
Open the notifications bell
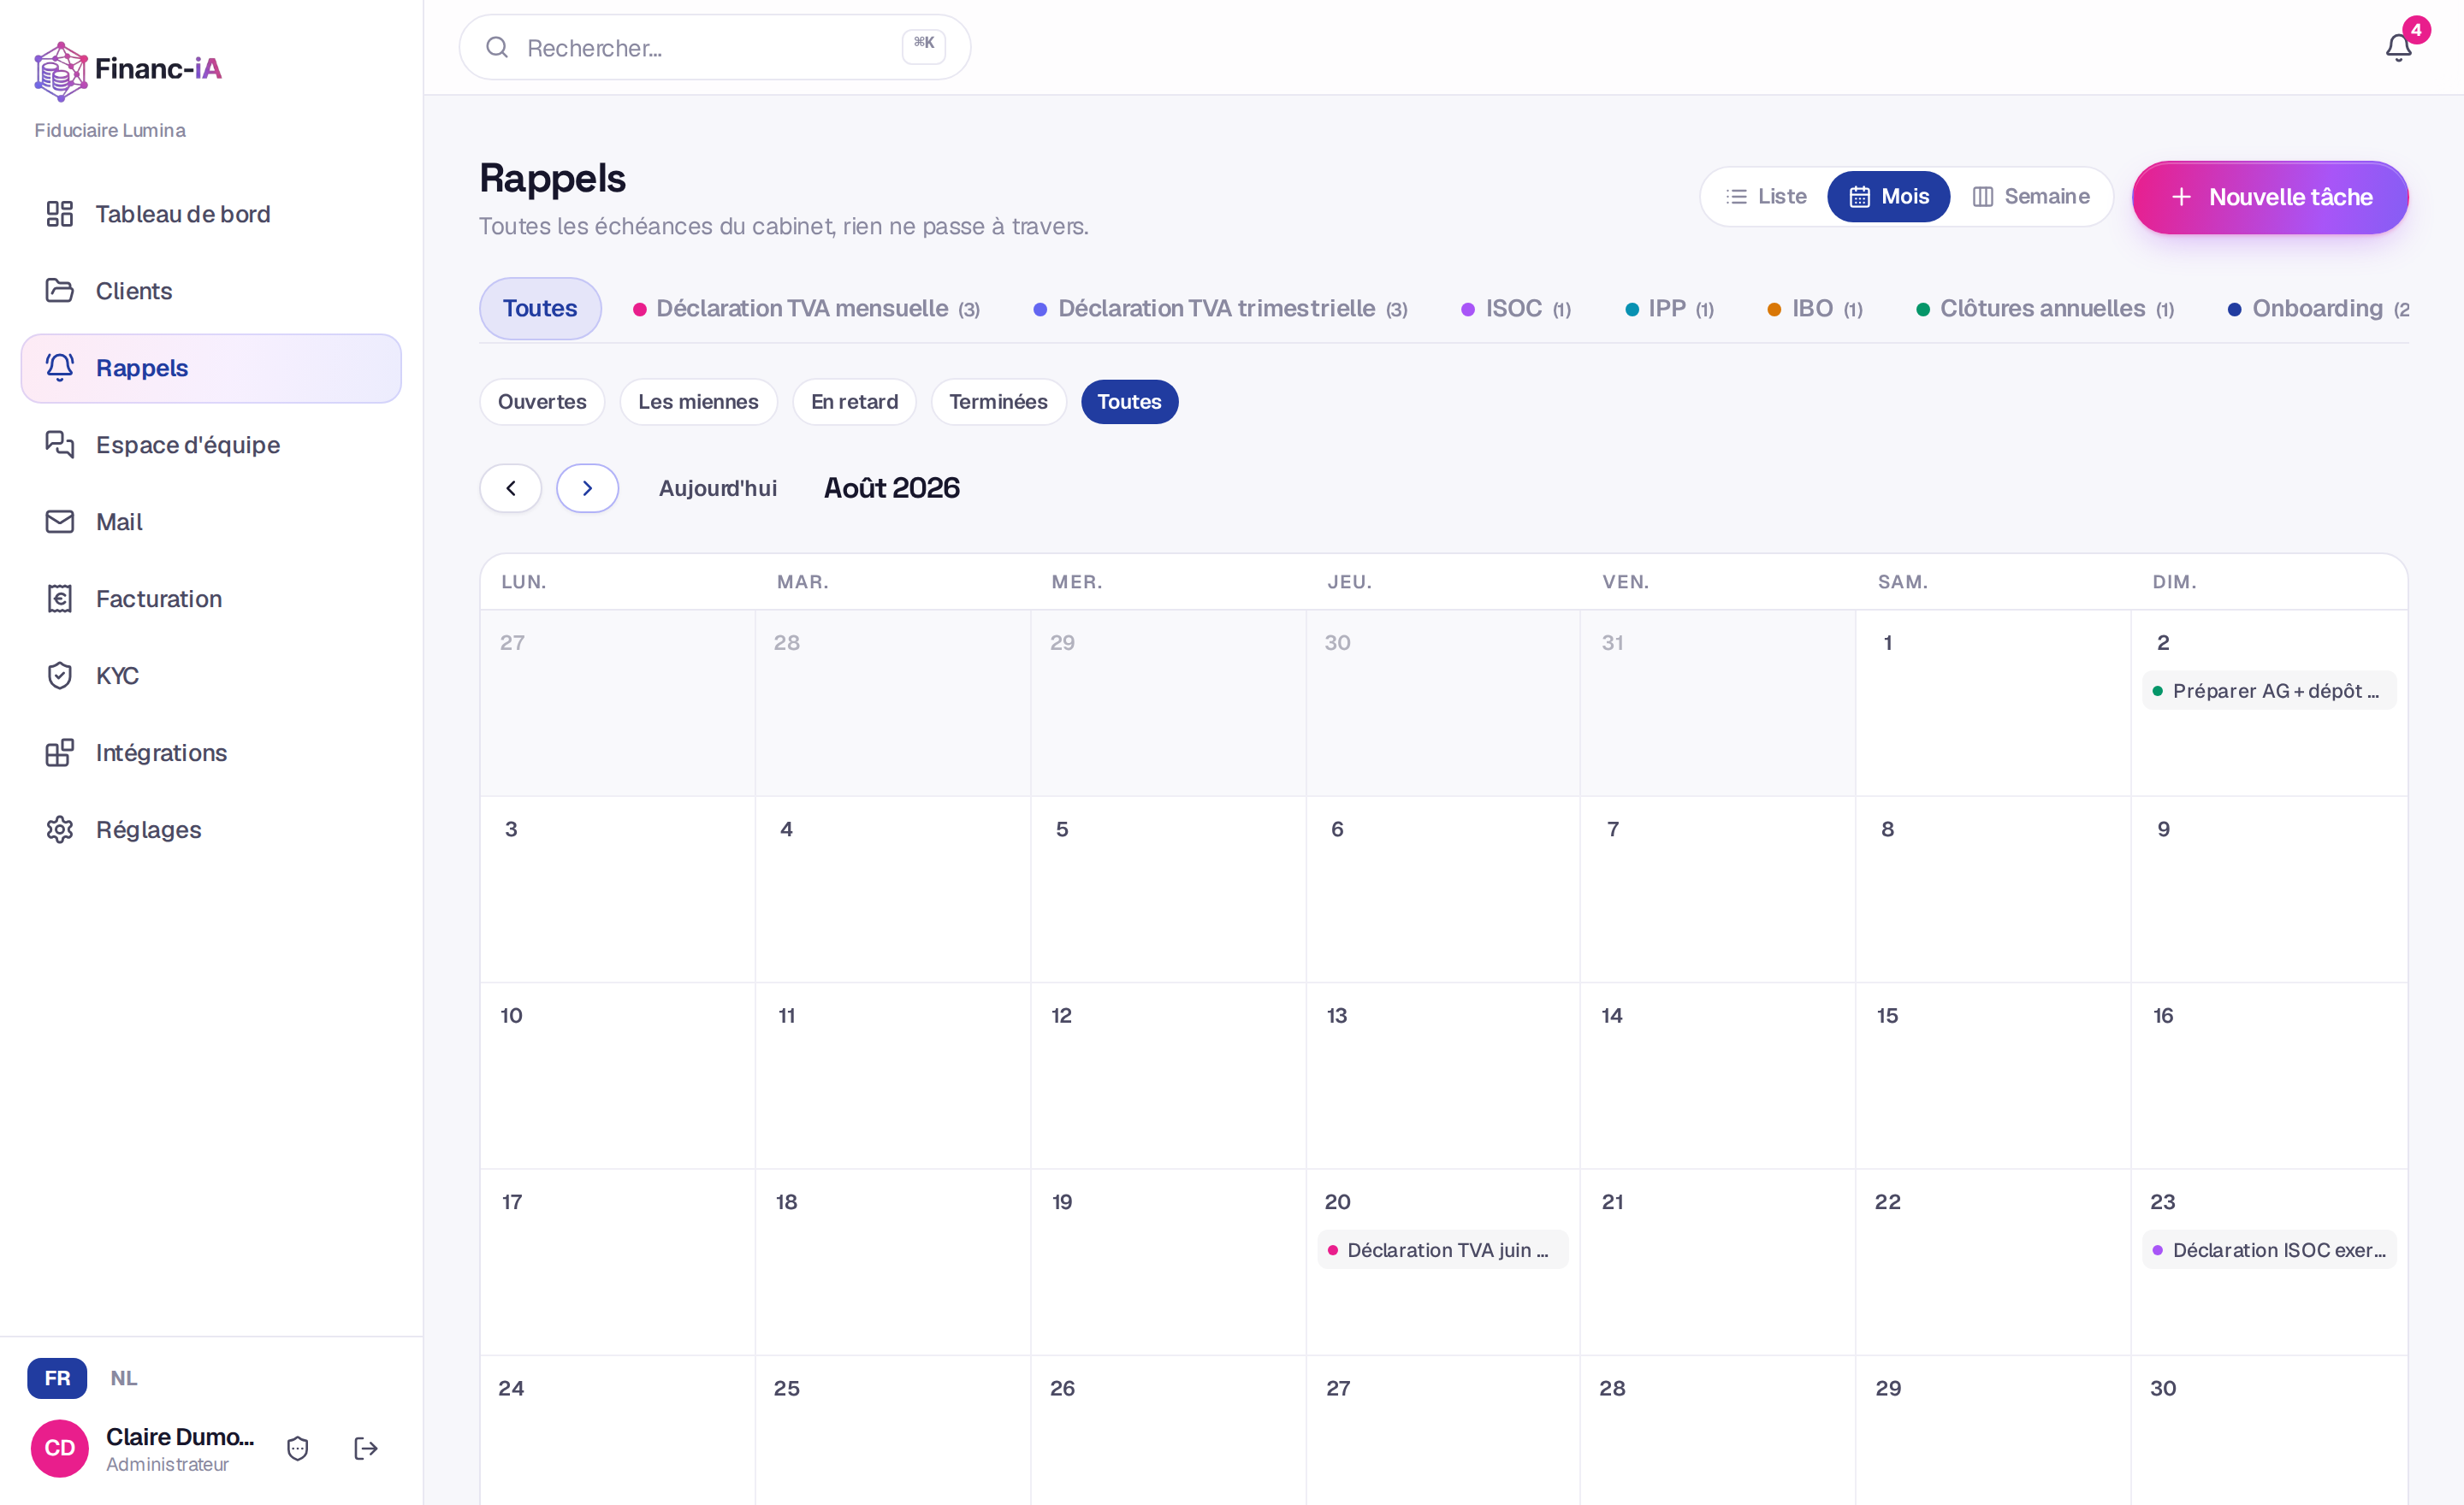(x=2398, y=47)
